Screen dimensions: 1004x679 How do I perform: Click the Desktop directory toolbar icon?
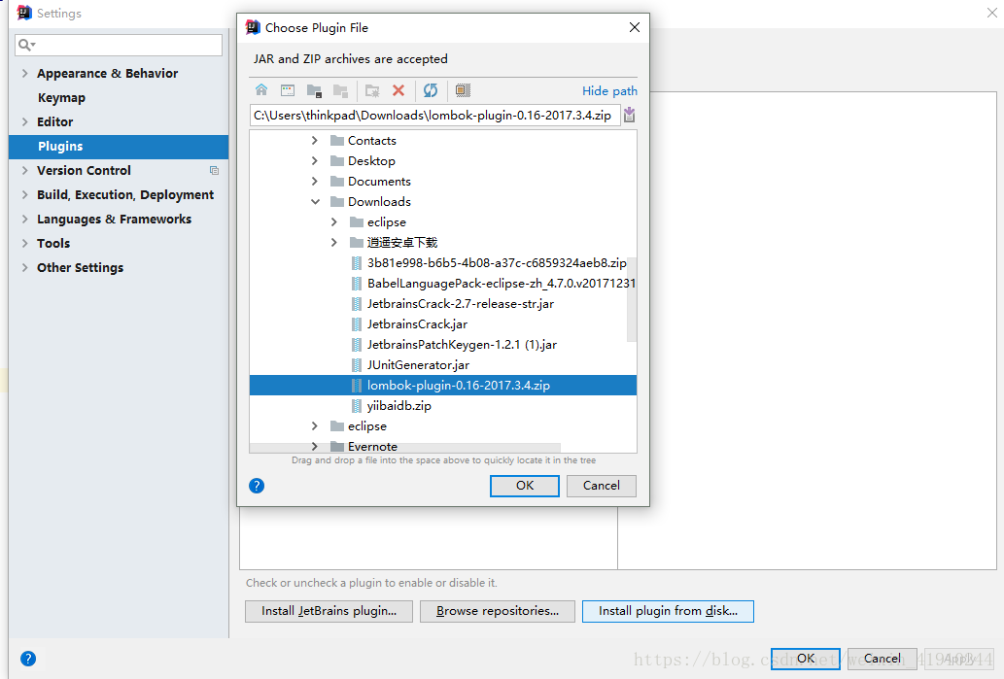click(x=288, y=90)
